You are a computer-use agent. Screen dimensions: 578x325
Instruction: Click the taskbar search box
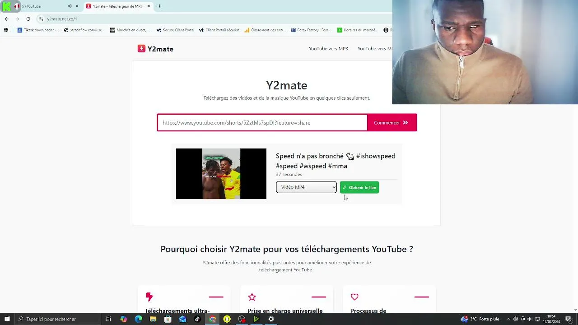coord(57,319)
